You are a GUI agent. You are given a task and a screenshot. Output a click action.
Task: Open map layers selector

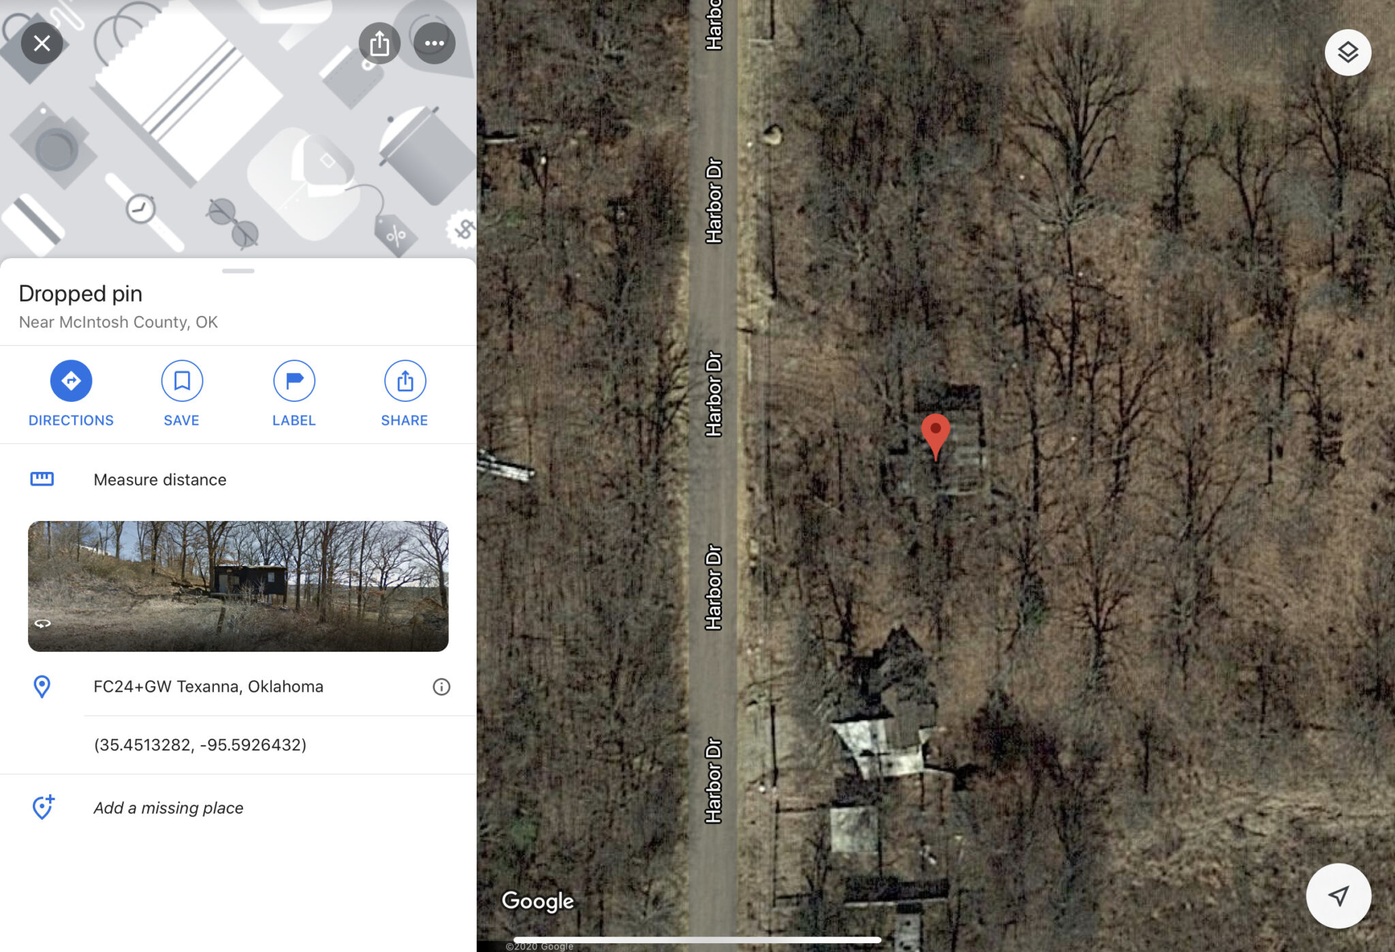click(x=1347, y=52)
